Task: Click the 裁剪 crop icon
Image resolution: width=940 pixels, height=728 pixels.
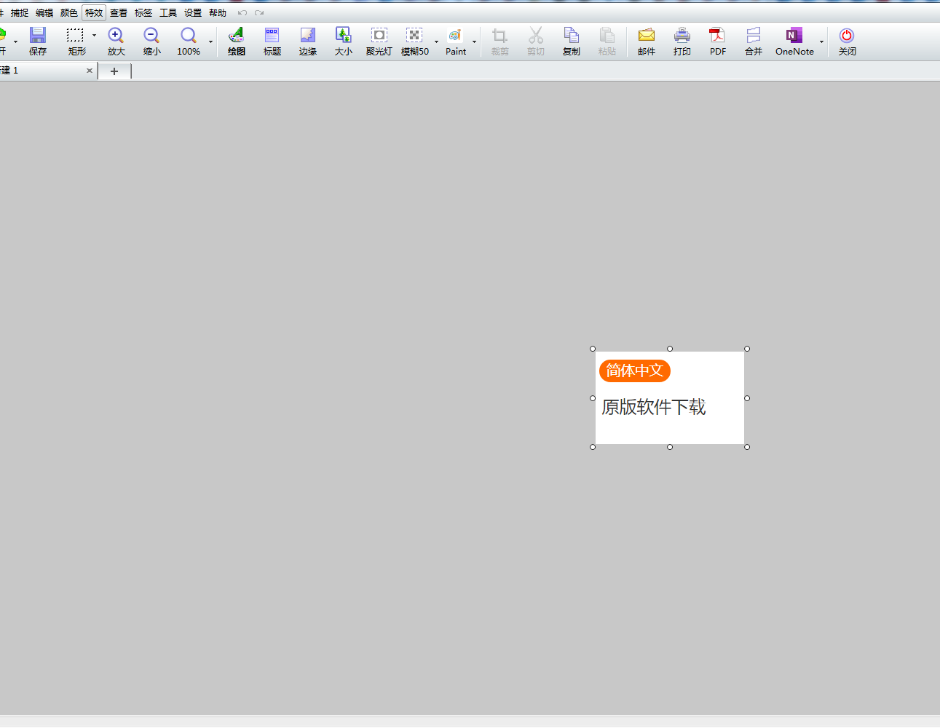Action: [500, 41]
